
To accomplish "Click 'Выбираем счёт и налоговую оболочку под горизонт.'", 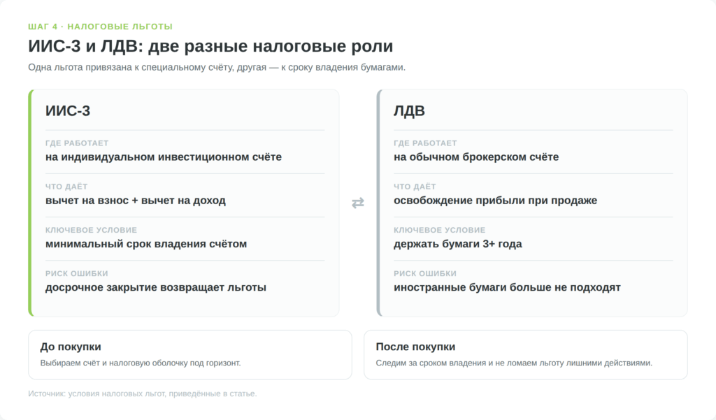I will tap(140, 363).
